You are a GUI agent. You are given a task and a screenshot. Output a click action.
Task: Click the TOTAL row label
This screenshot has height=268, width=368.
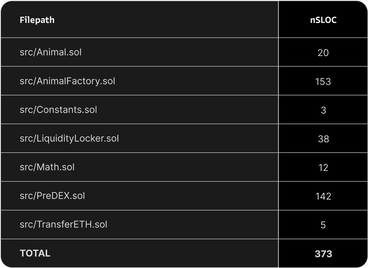pos(35,253)
